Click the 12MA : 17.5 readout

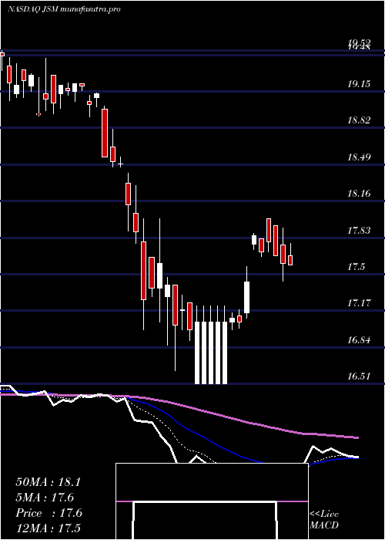48,528
